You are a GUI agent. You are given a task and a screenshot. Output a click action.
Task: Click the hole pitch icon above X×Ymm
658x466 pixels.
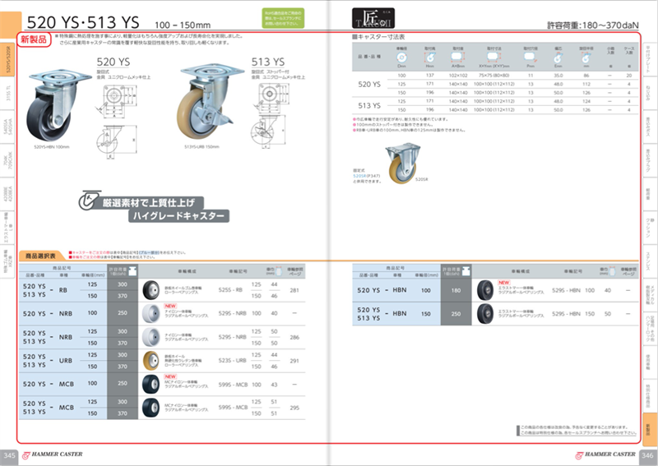[493, 57]
